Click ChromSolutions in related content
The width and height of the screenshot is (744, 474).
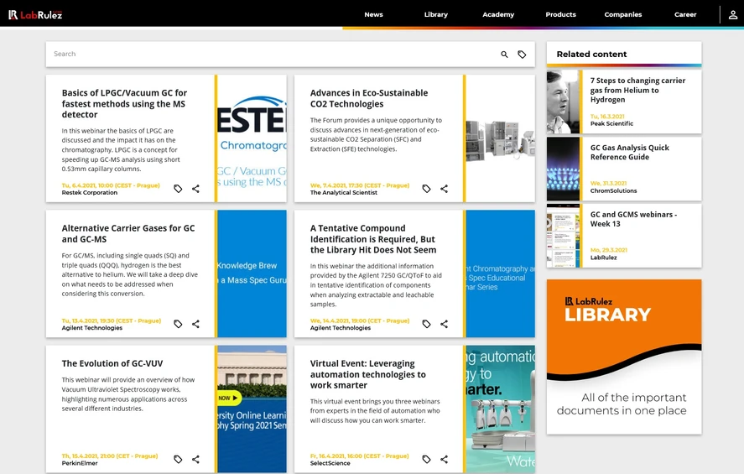pyautogui.click(x=613, y=190)
